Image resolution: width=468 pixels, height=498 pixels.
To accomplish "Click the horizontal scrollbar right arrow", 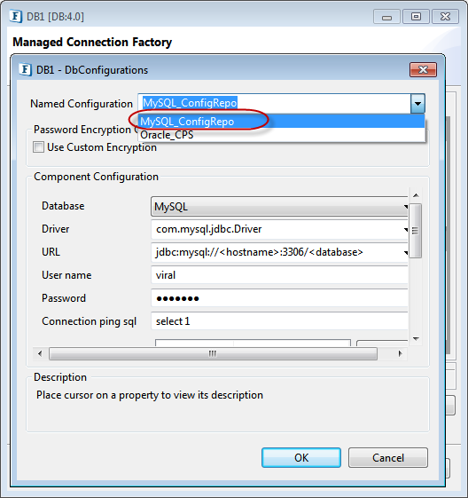I will tap(400, 353).
